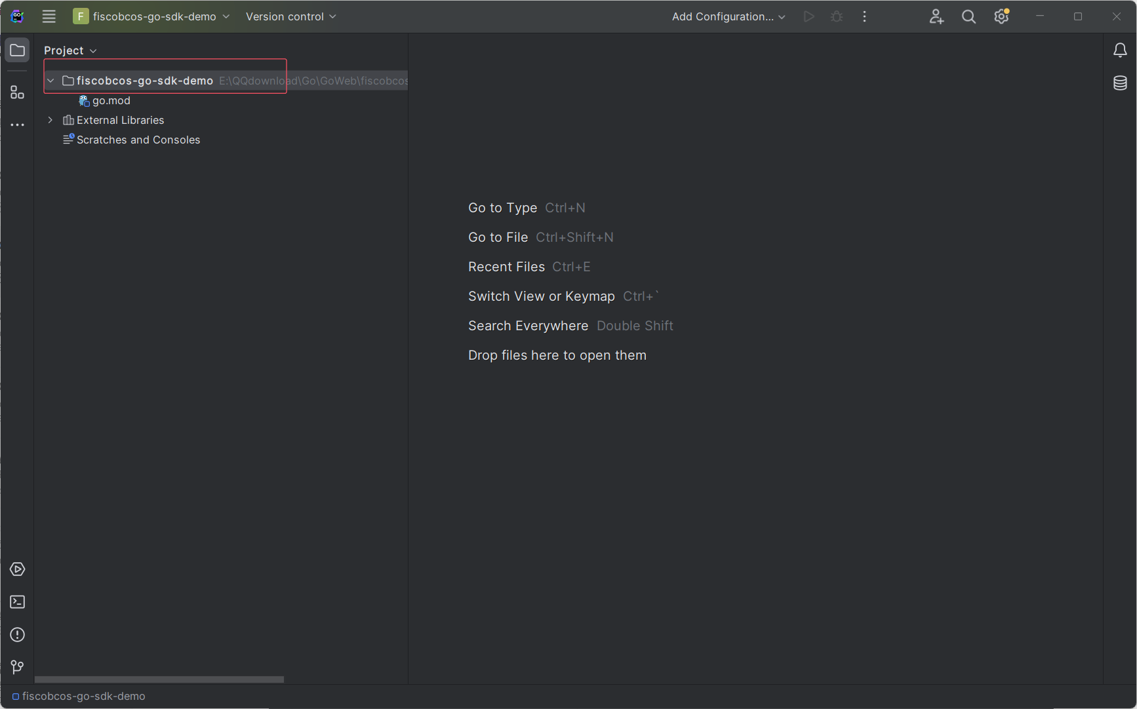Select Scratches and Consoles item
This screenshot has height=709, width=1137.
tap(131, 140)
